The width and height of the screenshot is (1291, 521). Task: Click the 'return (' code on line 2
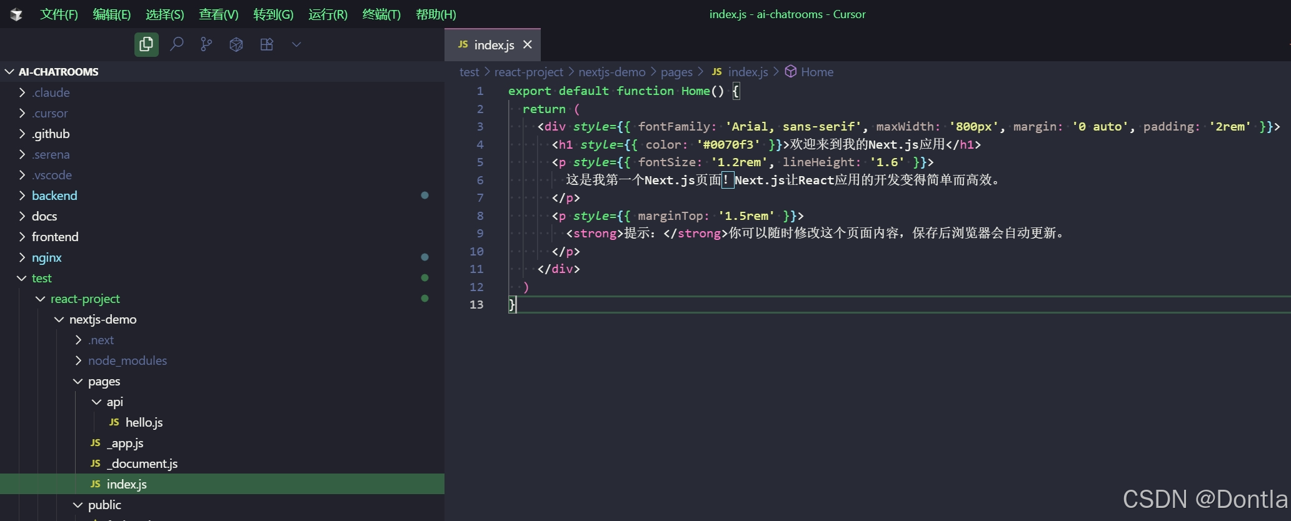click(x=551, y=109)
